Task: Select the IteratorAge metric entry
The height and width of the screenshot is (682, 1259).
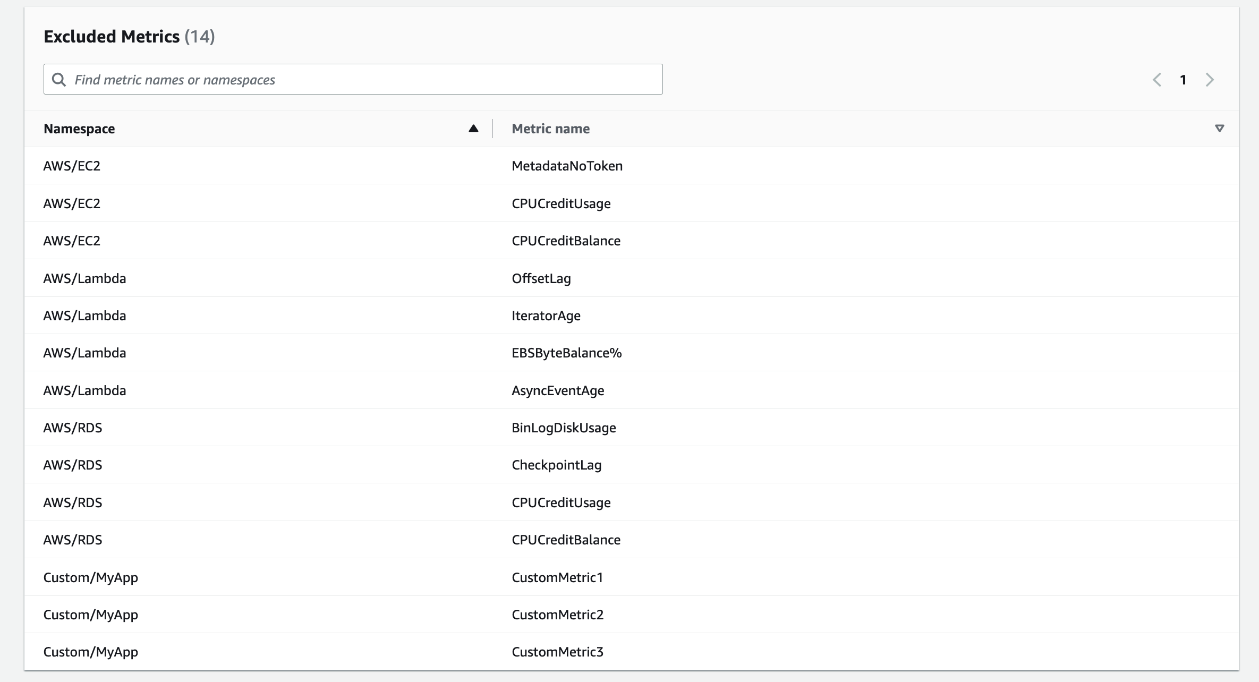Action: [546, 315]
